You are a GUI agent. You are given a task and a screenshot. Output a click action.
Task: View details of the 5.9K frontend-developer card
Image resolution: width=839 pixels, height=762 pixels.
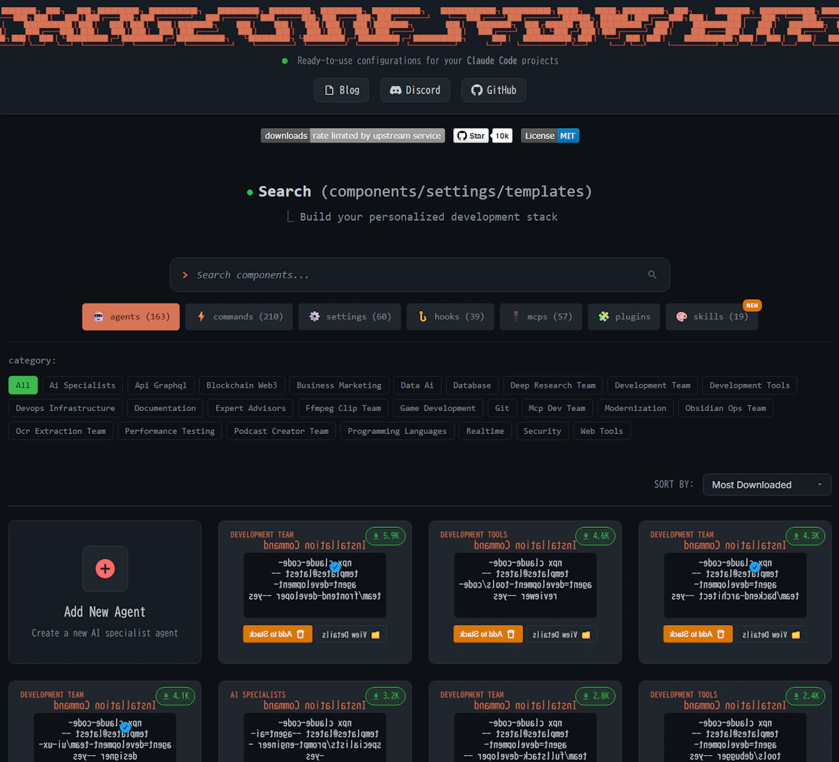point(351,634)
